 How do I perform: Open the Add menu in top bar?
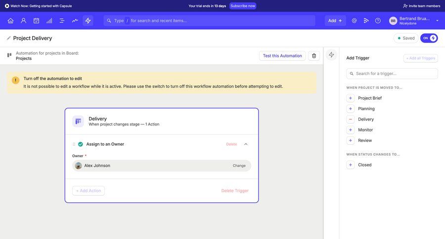[x=335, y=21]
